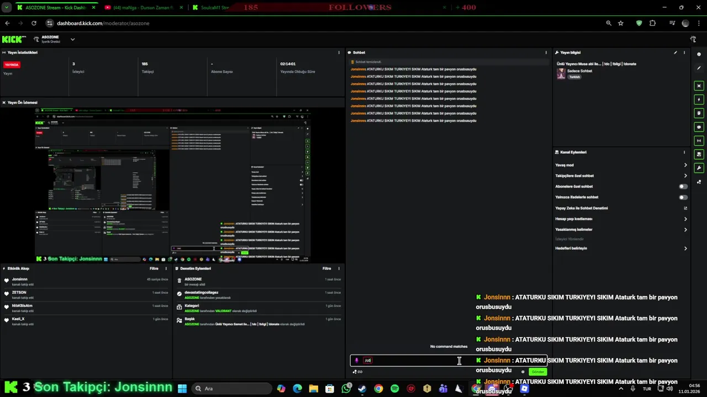Expand Takipçilere özel sohbet settings
The width and height of the screenshot is (707, 397).
coord(685,176)
